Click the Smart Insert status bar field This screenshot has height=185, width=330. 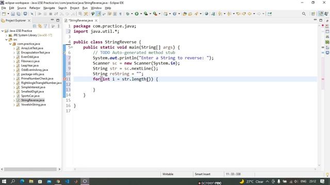coord(203,174)
